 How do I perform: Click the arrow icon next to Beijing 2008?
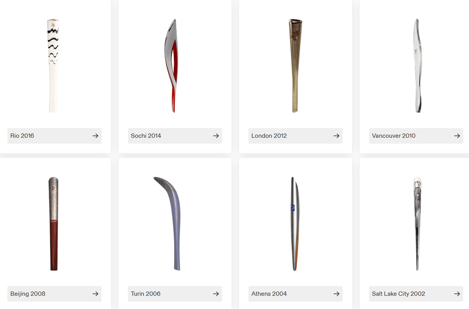point(95,294)
